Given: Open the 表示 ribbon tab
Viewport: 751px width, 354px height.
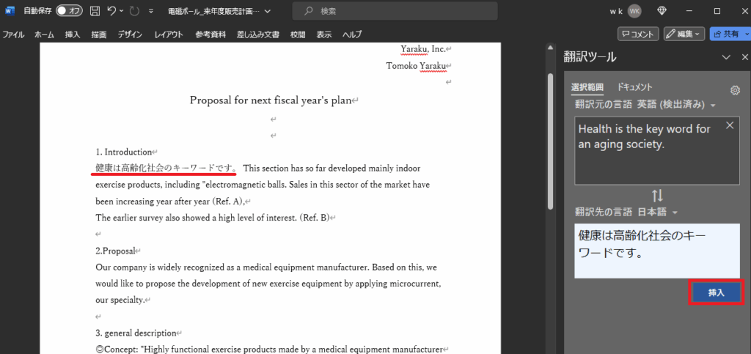Looking at the screenshot, I should (x=323, y=34).
